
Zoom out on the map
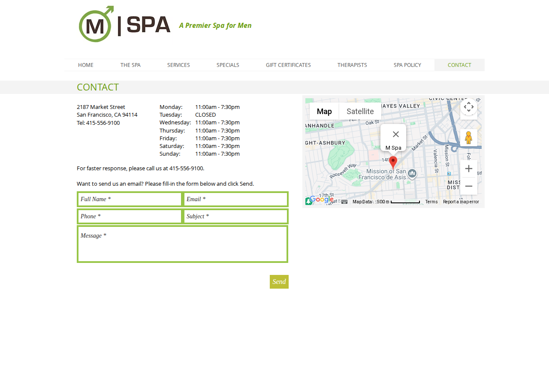[x=469, y=186]
